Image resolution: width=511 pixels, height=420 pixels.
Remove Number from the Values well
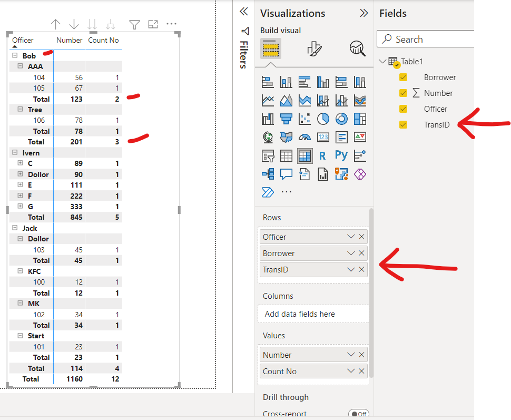tap(361, 355)
